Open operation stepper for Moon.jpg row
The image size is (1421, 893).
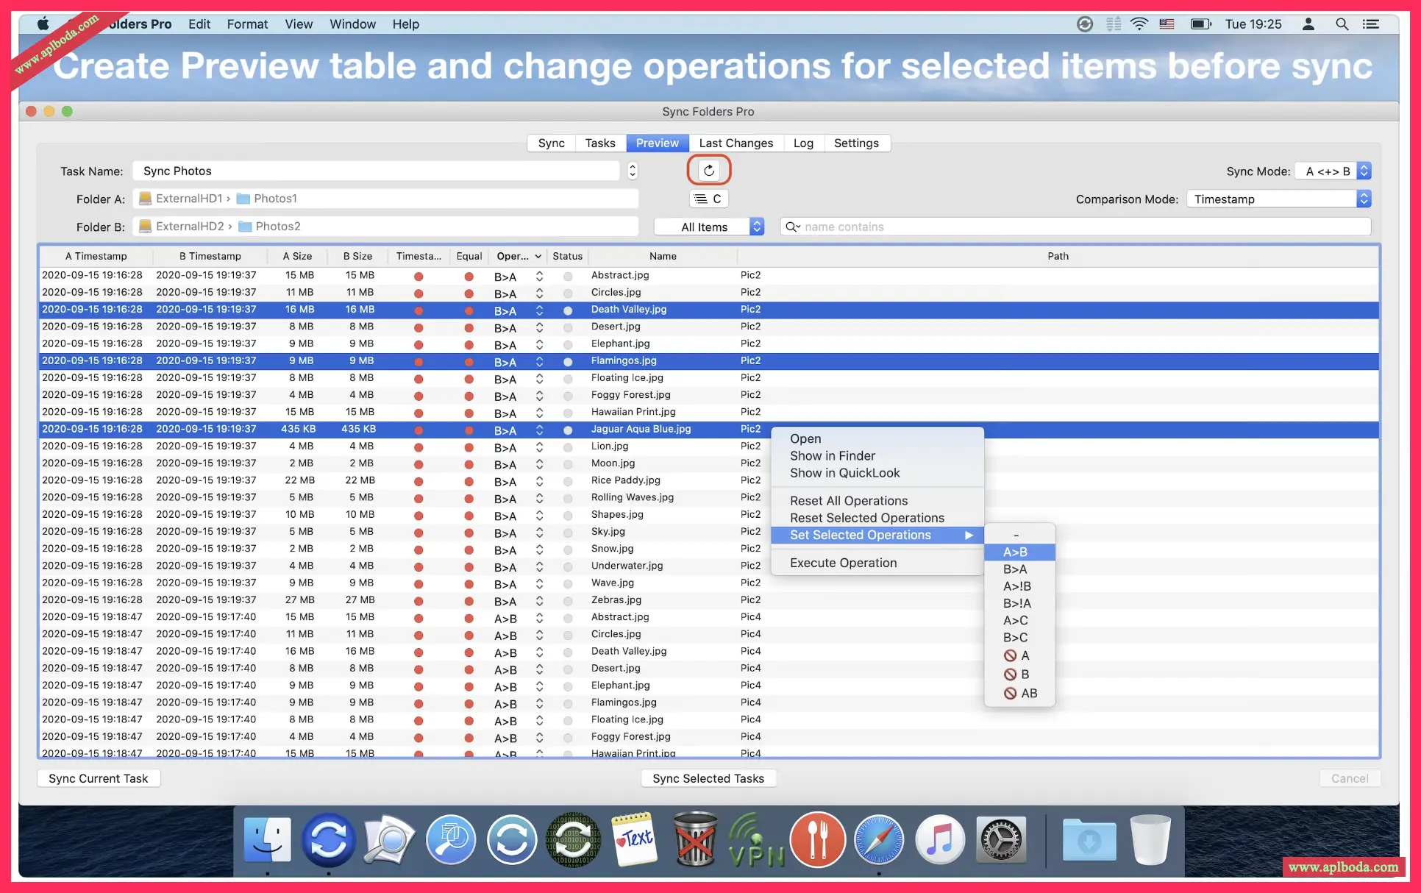point(539,464)
